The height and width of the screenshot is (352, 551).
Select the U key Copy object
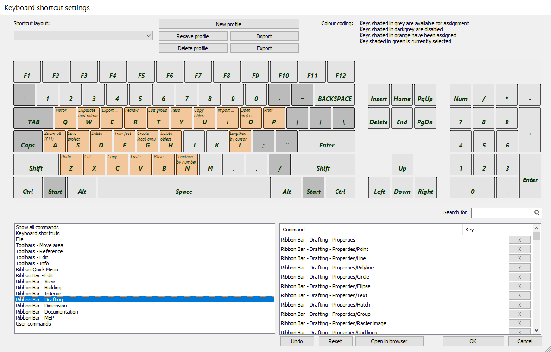[x=204, y=118]
